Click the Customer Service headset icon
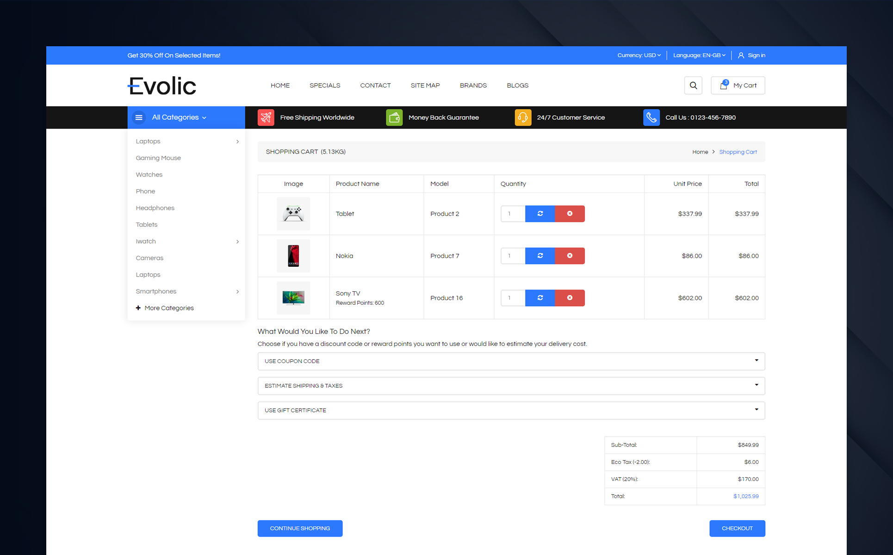Image resolution: width=893 pixels, height=555 pixels. 523,117
